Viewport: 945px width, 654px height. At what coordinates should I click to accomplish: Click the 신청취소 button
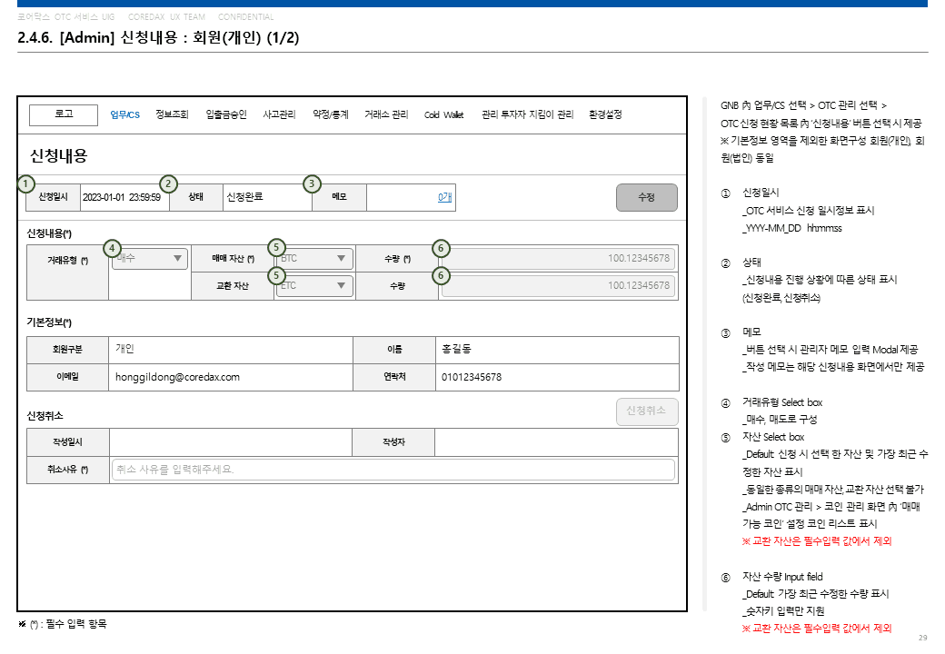647,411
